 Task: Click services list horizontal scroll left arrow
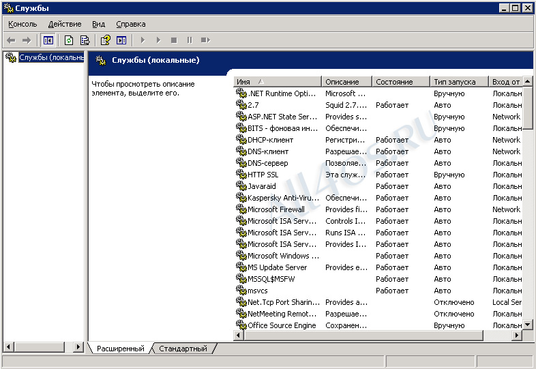click(x=238, y=336)
